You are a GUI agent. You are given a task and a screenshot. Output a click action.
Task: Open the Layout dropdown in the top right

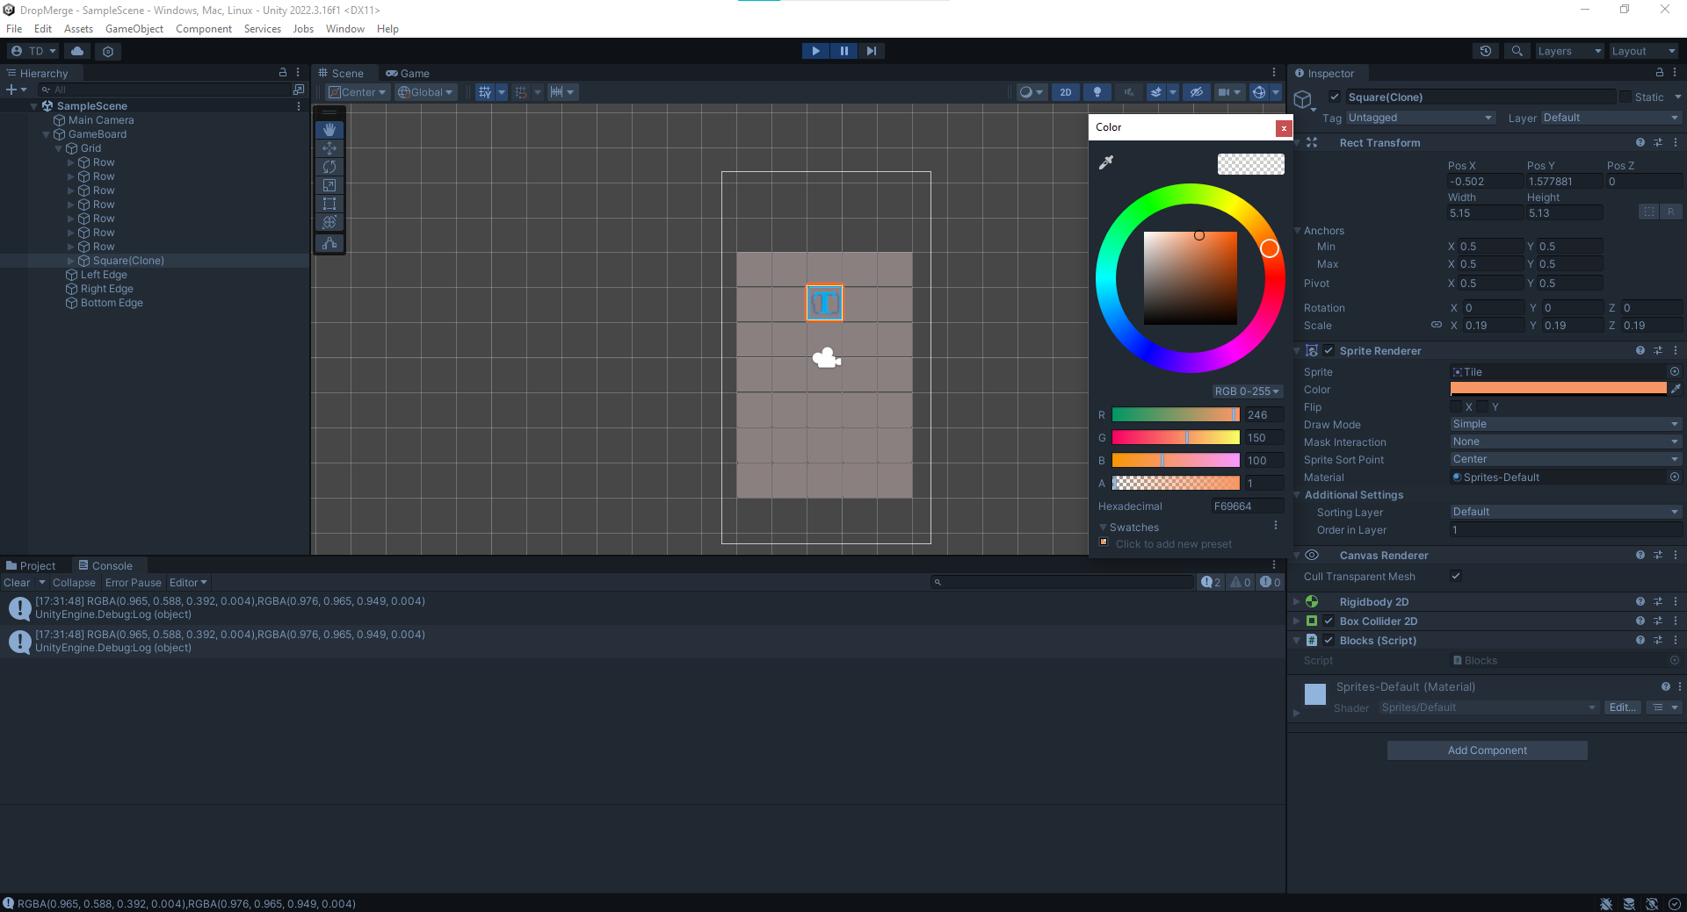click(x=1642, y=51)
